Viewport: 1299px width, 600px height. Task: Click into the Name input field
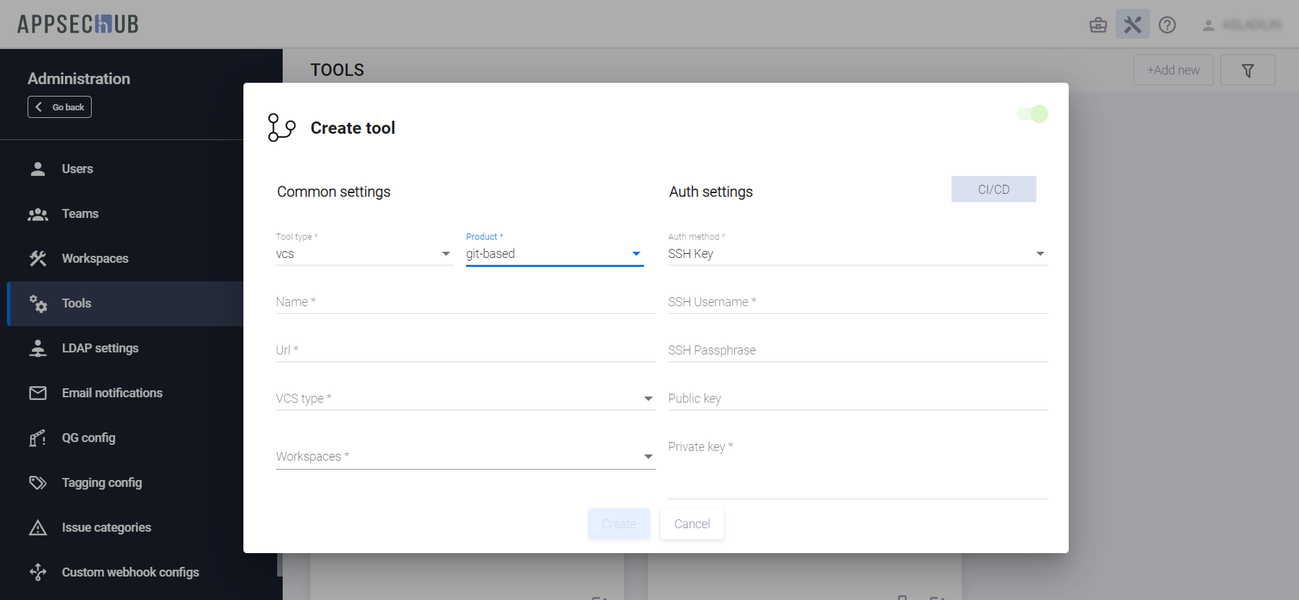pos(465,302)
